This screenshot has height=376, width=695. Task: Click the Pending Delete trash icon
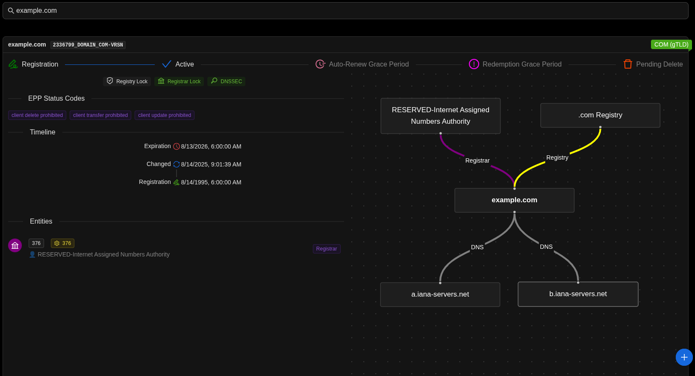627,64
